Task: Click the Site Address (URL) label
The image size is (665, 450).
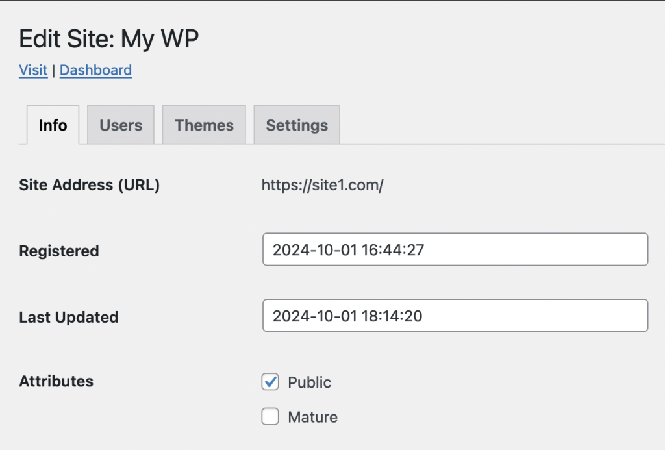Action: [x=89, y=185]
